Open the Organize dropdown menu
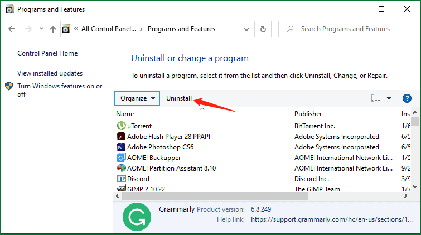Image resolution: width=421 pixels, height=235 pixels. 137,98
